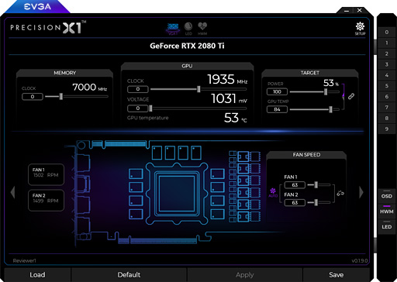Click the Save button
397x282 pixels.
click(x=336, y=275)
